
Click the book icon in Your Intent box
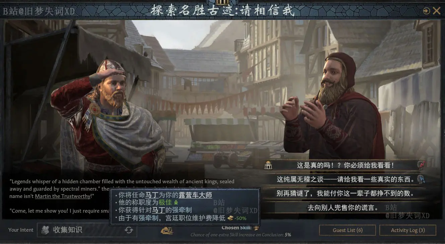(x=45, y=230)
